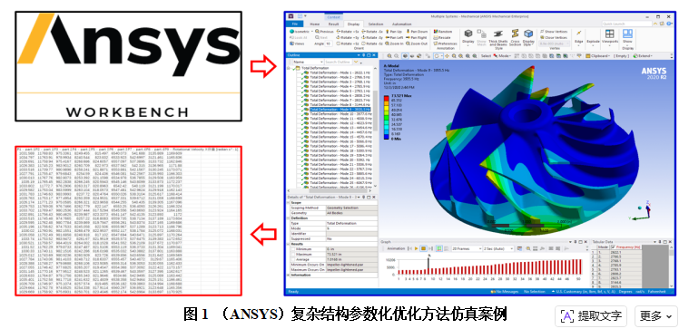Viewport: 689px width, 329px height.
Task: Click the Pan Down icon
Action: pyautogui.click(x=408, y=32)
